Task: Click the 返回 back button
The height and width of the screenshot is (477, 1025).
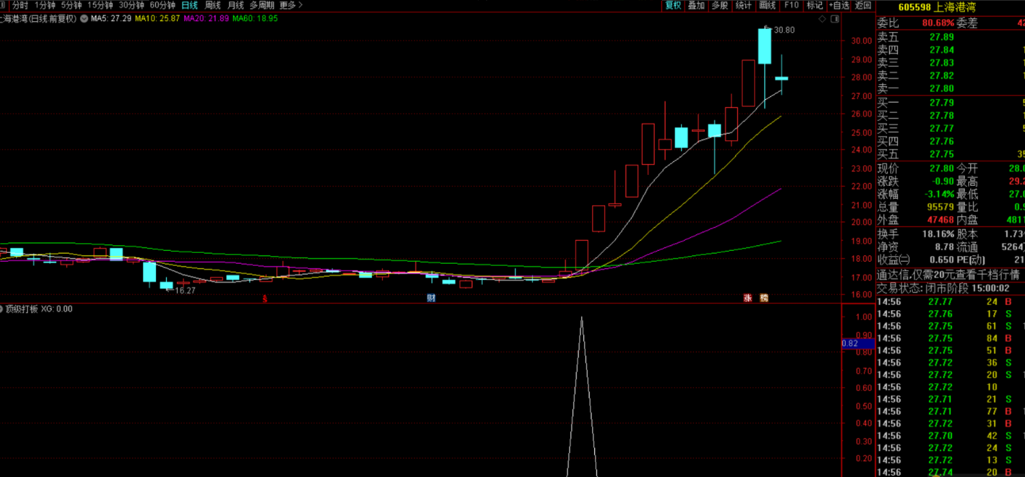Action: [x=863, y=5]
